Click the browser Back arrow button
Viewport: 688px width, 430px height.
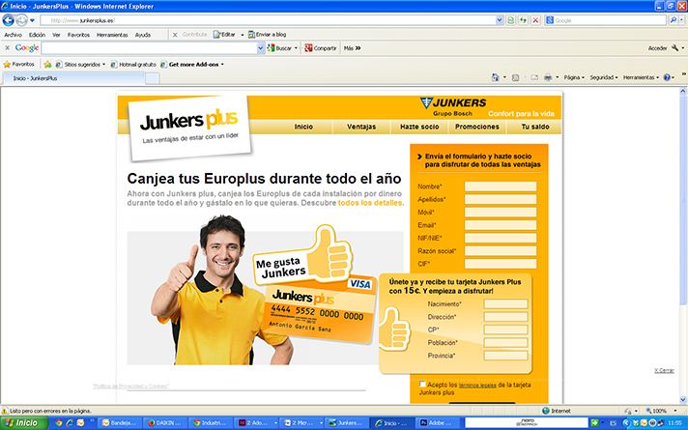pos(9,20)
